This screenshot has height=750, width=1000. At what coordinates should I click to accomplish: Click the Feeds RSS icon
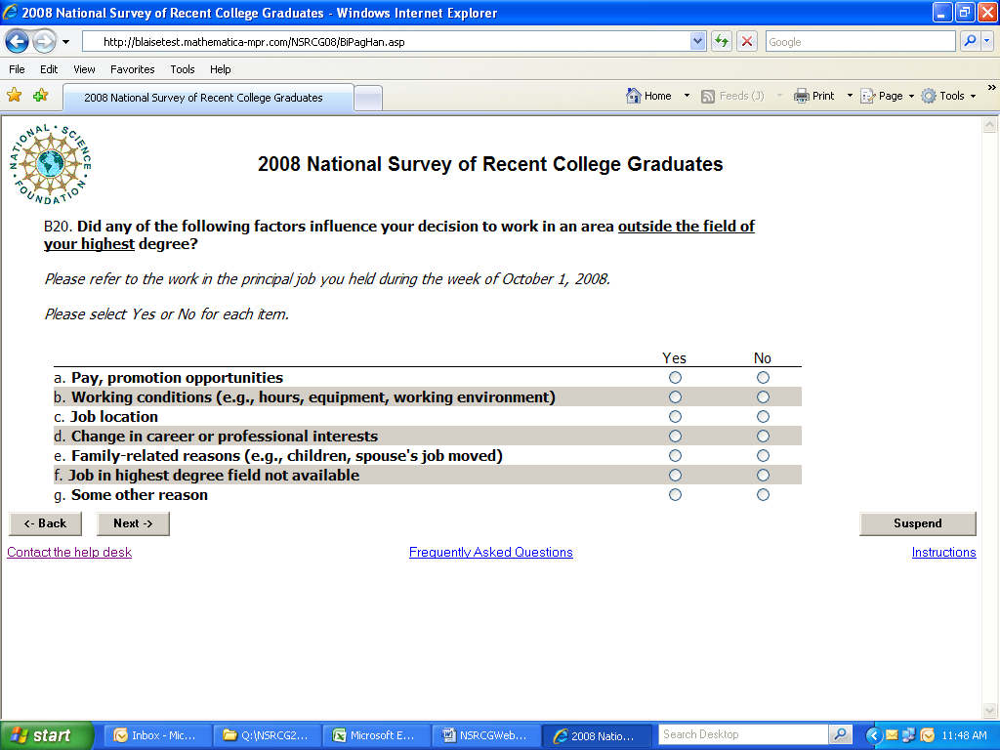coord(708,97)
